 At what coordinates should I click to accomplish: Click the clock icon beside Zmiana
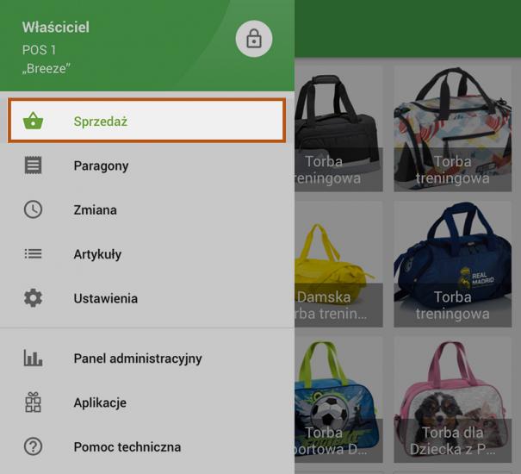click(33, 209)
